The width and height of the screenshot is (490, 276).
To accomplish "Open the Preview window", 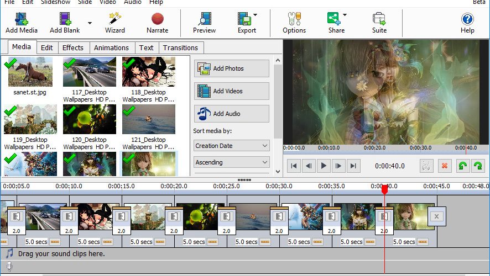I will 205,23.
